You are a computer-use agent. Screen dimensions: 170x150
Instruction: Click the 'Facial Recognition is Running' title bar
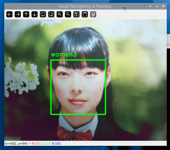(x=85, y=6)
